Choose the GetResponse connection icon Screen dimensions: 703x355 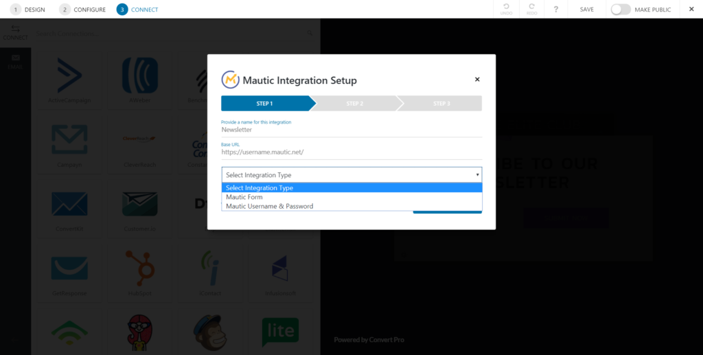pos(69,268)
